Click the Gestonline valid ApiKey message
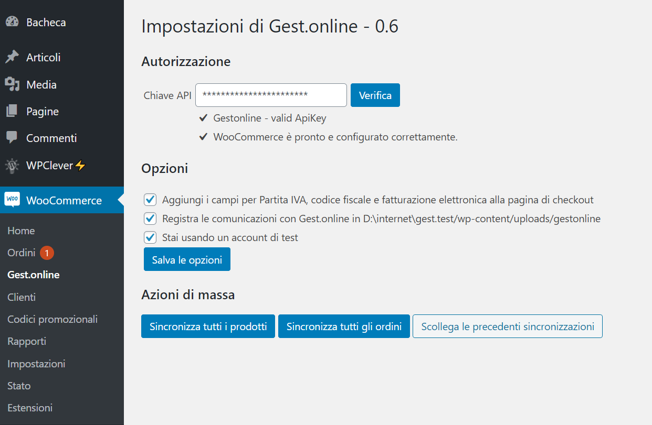 [x=270, y=118]
